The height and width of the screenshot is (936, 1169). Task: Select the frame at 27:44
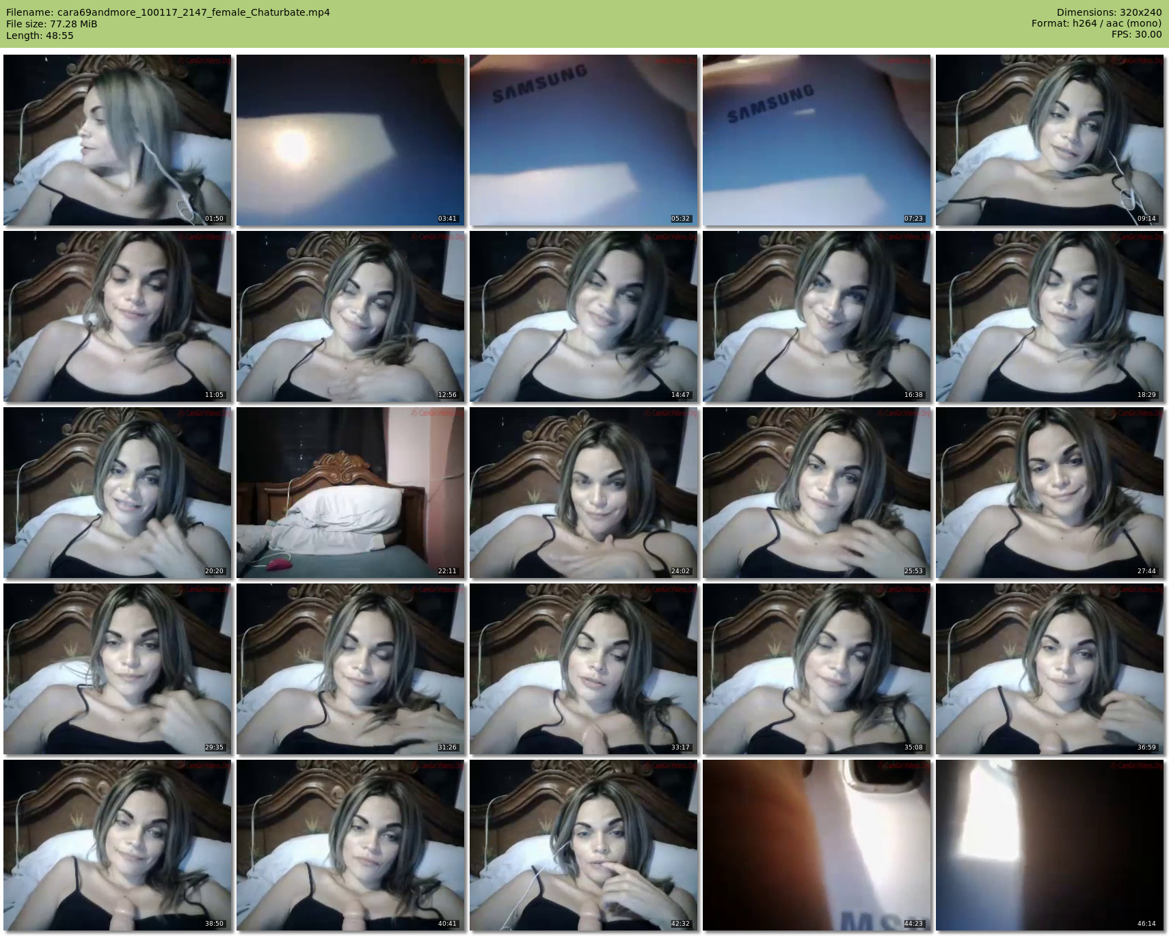point(1049,493)
